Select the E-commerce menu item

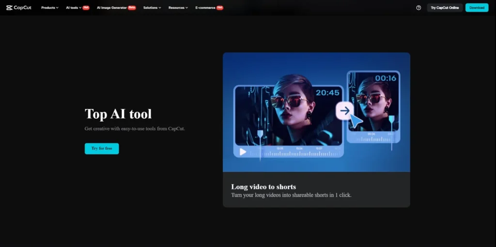[205, 8]
